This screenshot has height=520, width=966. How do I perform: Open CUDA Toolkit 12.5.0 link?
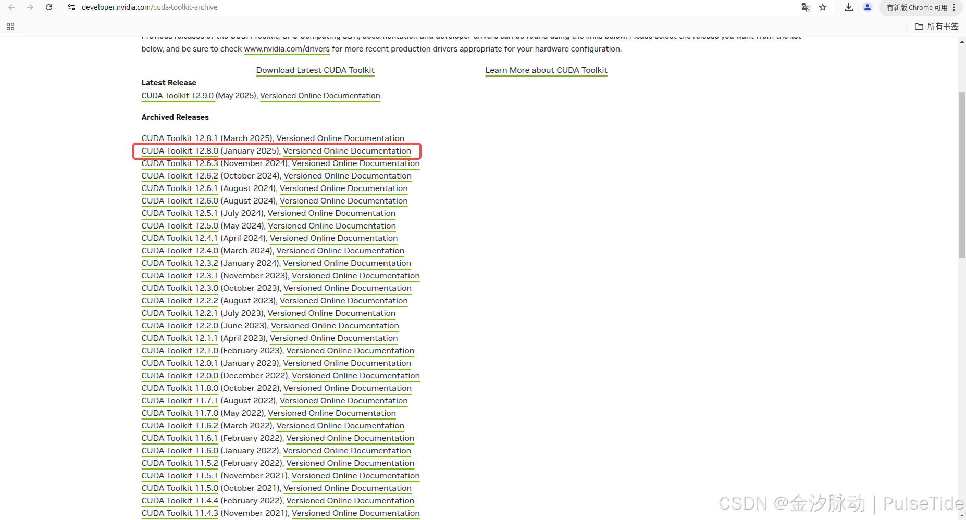tap(180, 226)
